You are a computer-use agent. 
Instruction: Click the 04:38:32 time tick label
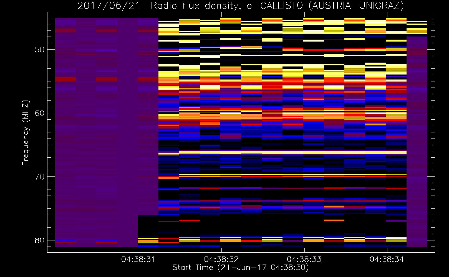coord(221,260)
